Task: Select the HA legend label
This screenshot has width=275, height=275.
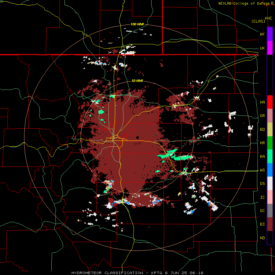Action: (262, 102)
